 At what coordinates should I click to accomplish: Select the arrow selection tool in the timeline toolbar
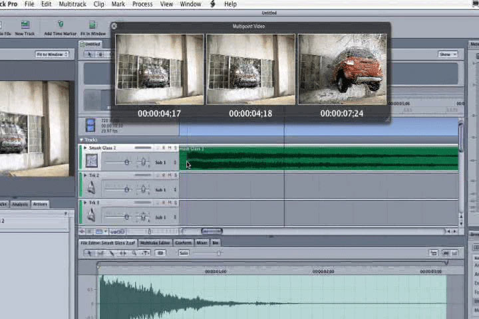coord(90,54)
